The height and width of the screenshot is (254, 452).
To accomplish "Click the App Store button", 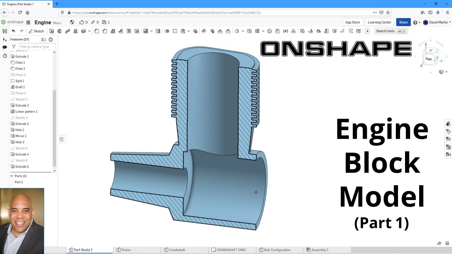I will tap(352, 22).
